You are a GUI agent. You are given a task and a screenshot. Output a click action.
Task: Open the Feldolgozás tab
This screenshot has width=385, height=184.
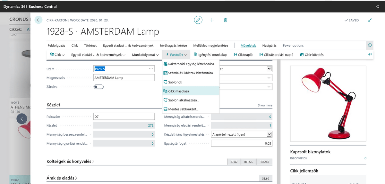tap(56, 45)
